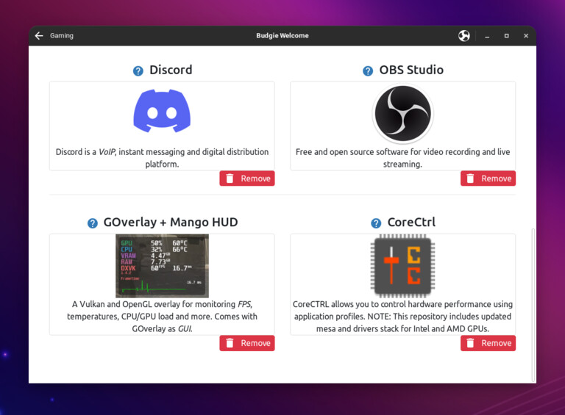Remove OBS Studio
The image size is (565, 415).
(x=488, y=178)
